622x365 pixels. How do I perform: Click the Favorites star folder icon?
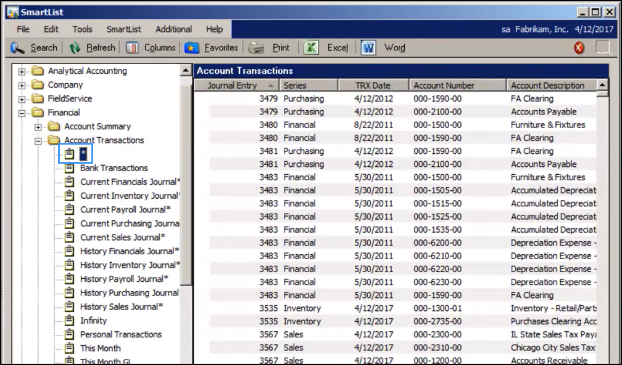click(x=191, y=48)
